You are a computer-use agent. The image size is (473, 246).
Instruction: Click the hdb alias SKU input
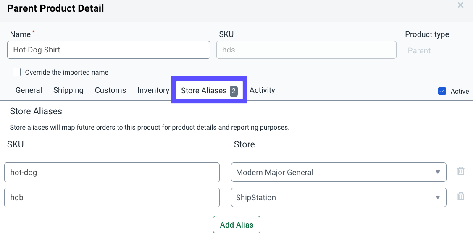(x=112, y=197)
